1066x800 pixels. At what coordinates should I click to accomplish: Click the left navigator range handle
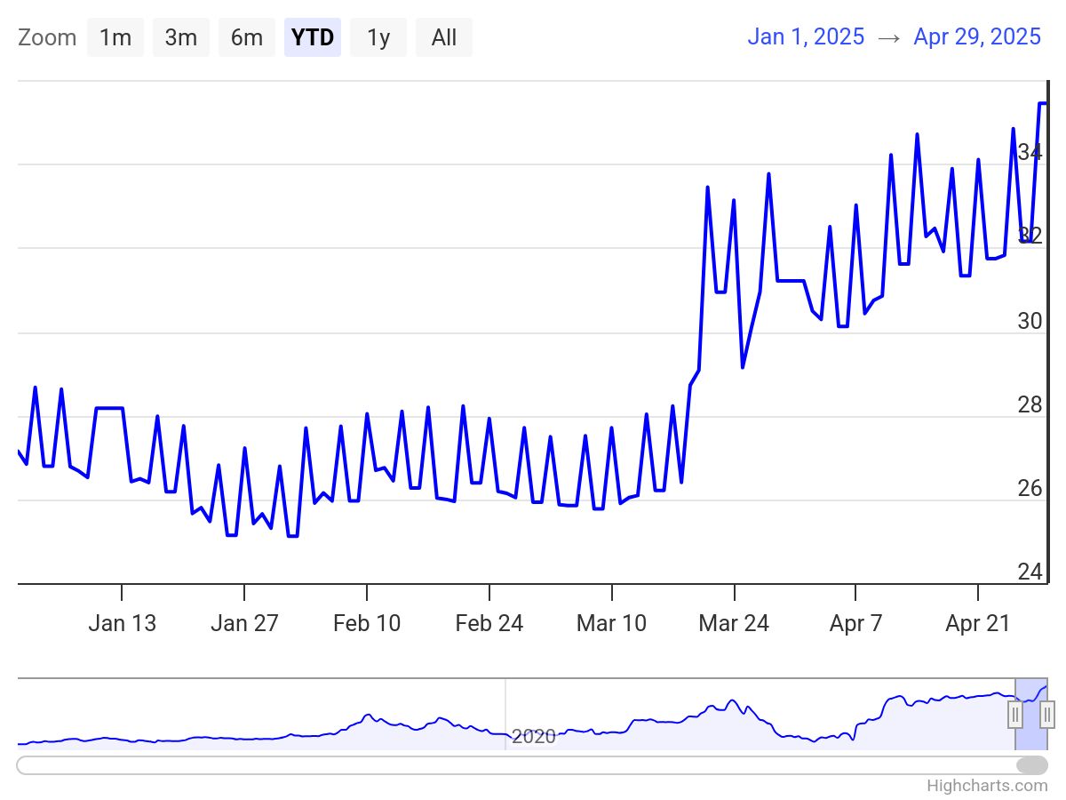click(1015, 714)
